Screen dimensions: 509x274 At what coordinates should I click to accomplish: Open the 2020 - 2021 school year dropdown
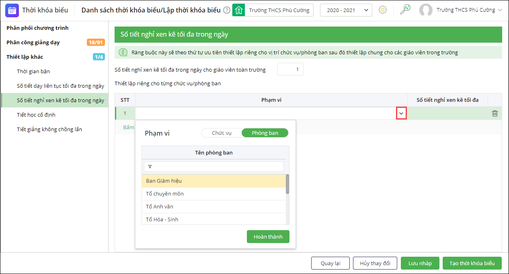(x=346, y=10)
